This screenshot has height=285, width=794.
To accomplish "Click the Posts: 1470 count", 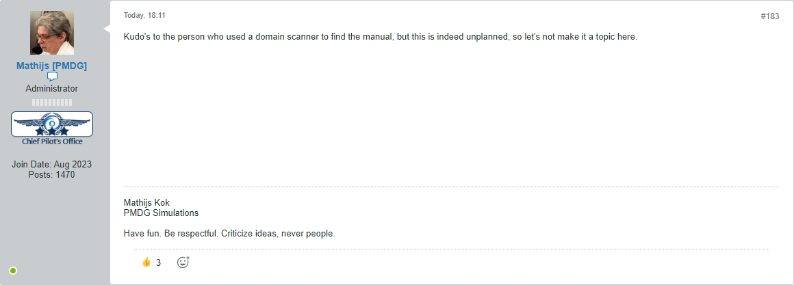I will (52, 175).
